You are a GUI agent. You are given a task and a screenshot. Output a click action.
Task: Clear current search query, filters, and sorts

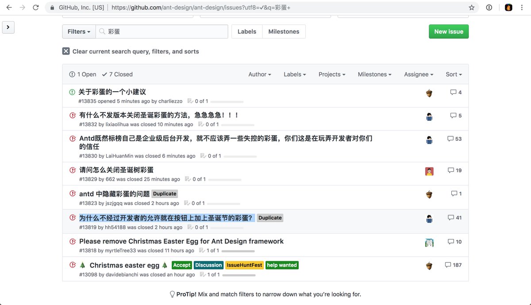(x=131, y=51)
